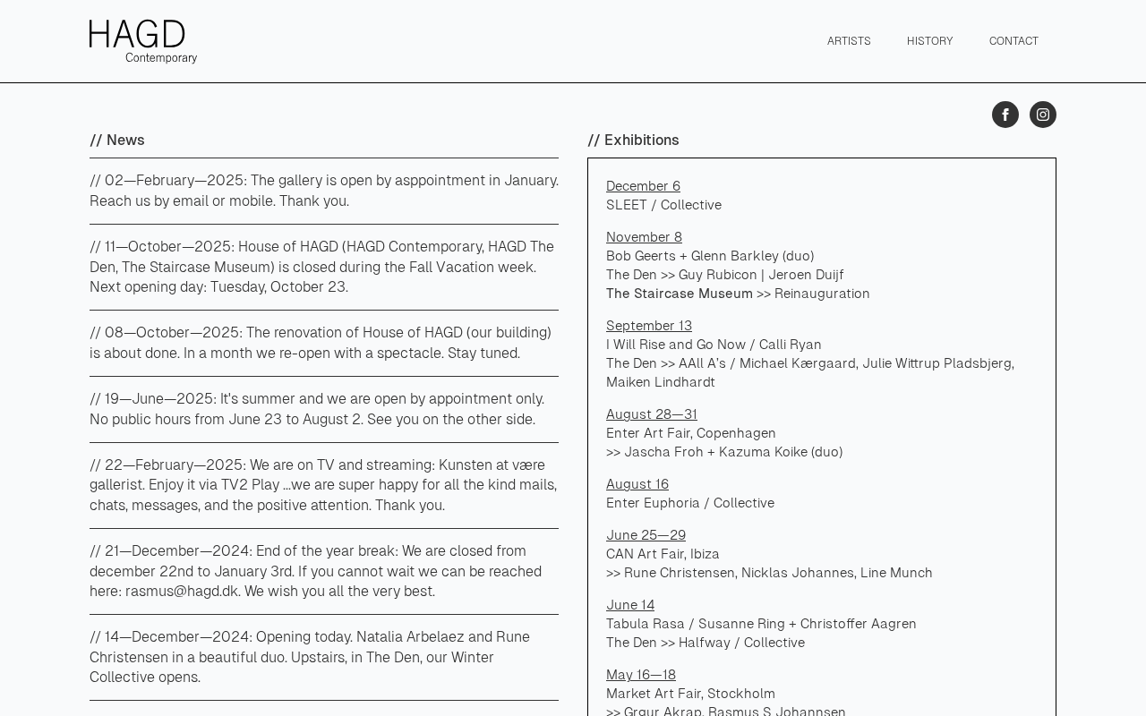The width and height of the screenshot is (1146, 716).
Task: Open the September 13 exhibition
Action: click(649, 326)
